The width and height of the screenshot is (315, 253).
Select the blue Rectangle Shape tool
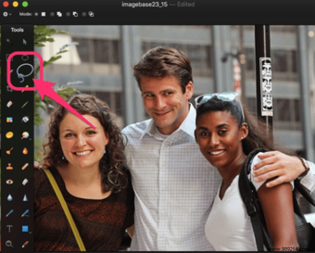pos(25,229)
